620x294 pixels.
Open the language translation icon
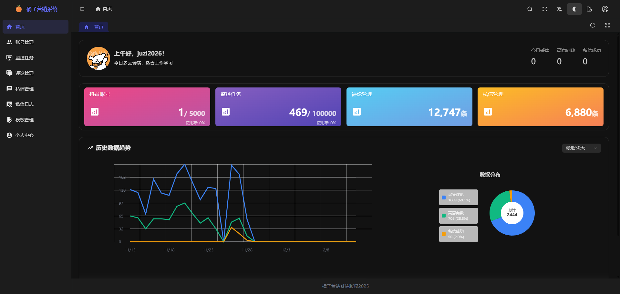[559, 9]
